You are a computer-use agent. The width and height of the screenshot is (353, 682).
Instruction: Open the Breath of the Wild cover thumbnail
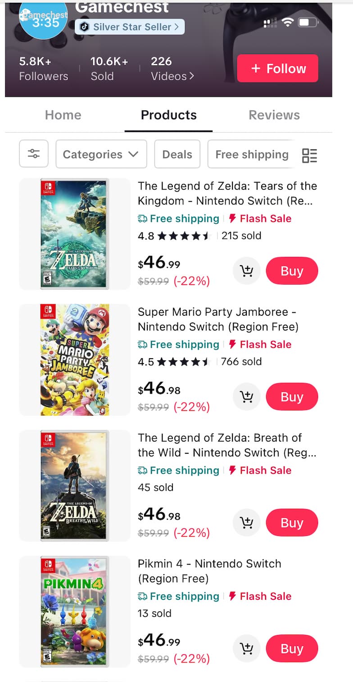click(75, 485)
